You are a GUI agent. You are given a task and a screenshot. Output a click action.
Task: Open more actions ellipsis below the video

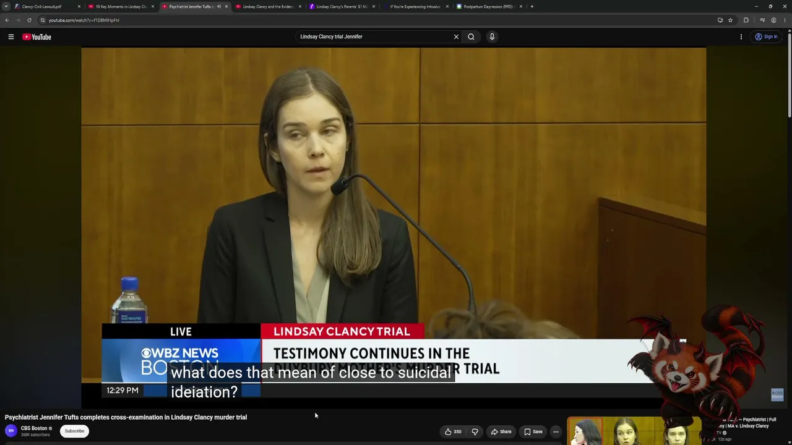coord(556,431)
